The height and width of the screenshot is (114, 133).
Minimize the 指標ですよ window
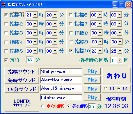pyautogui.click(x=115, y=5)
